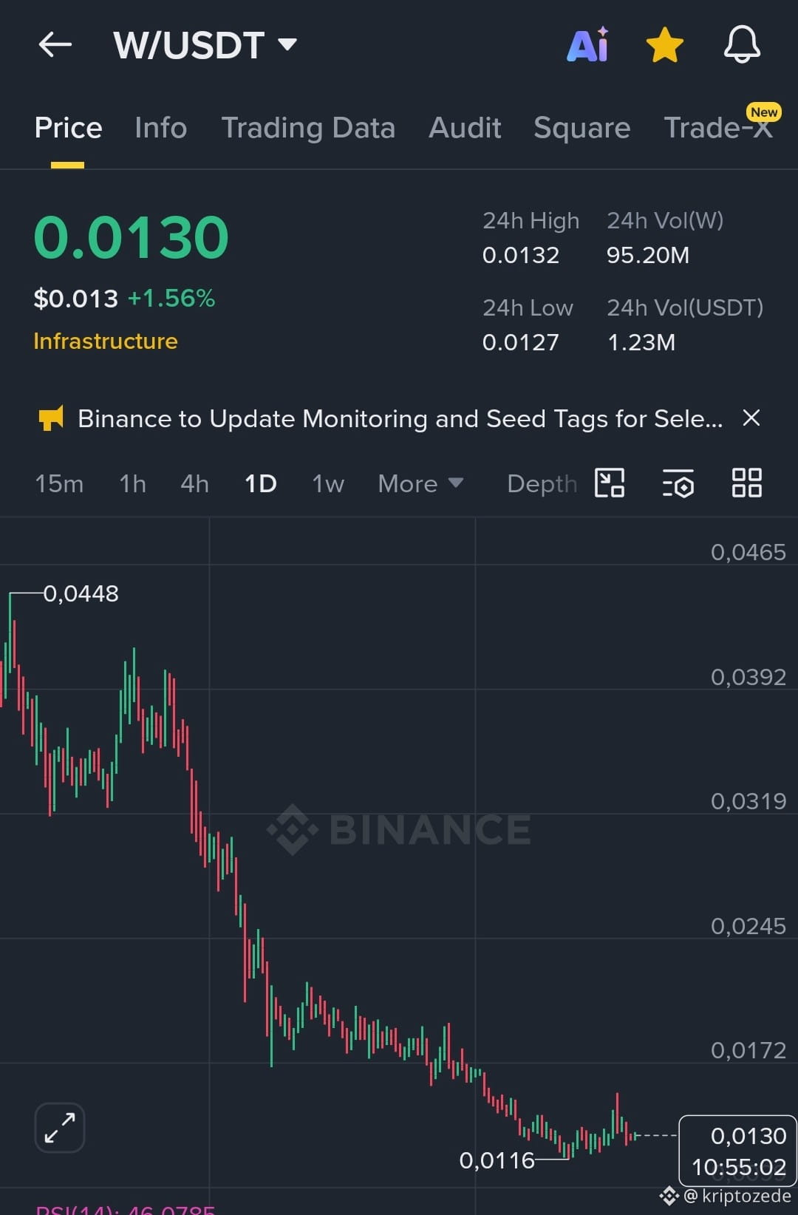Viewport: 798px width, 1215px height.
Task: Open the Infrastructure category link
Action: [106, 341]
